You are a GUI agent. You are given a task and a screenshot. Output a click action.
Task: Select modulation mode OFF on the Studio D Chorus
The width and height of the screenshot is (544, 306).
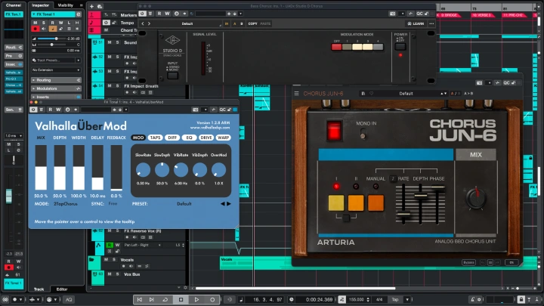pos(336,47)
